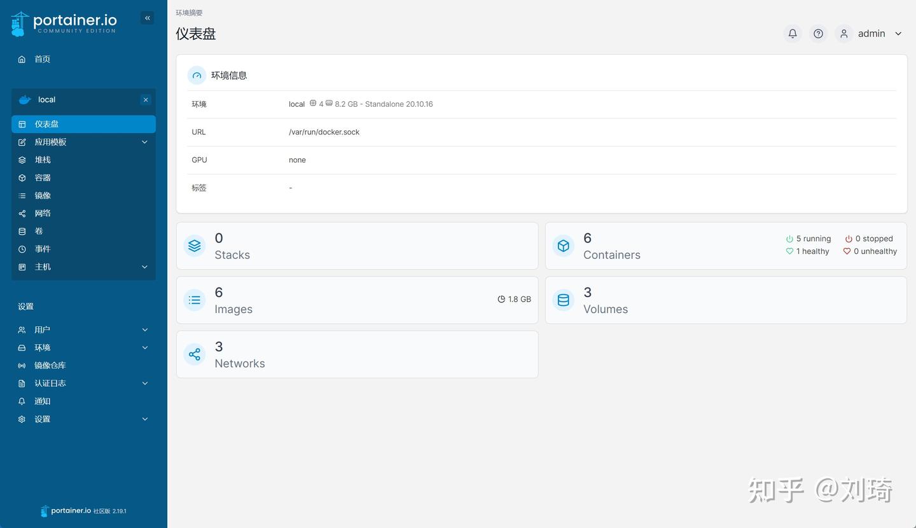Expand the Host (主机) section chevron

coord(144,267)
